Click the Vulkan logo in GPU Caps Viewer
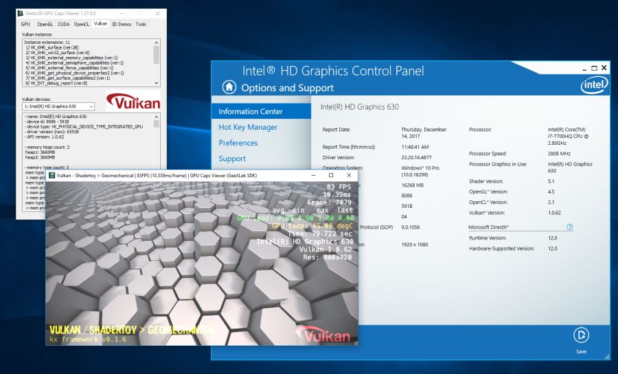Screen dimensions: 618x374 pyautogui.click(x=133, y=101)
